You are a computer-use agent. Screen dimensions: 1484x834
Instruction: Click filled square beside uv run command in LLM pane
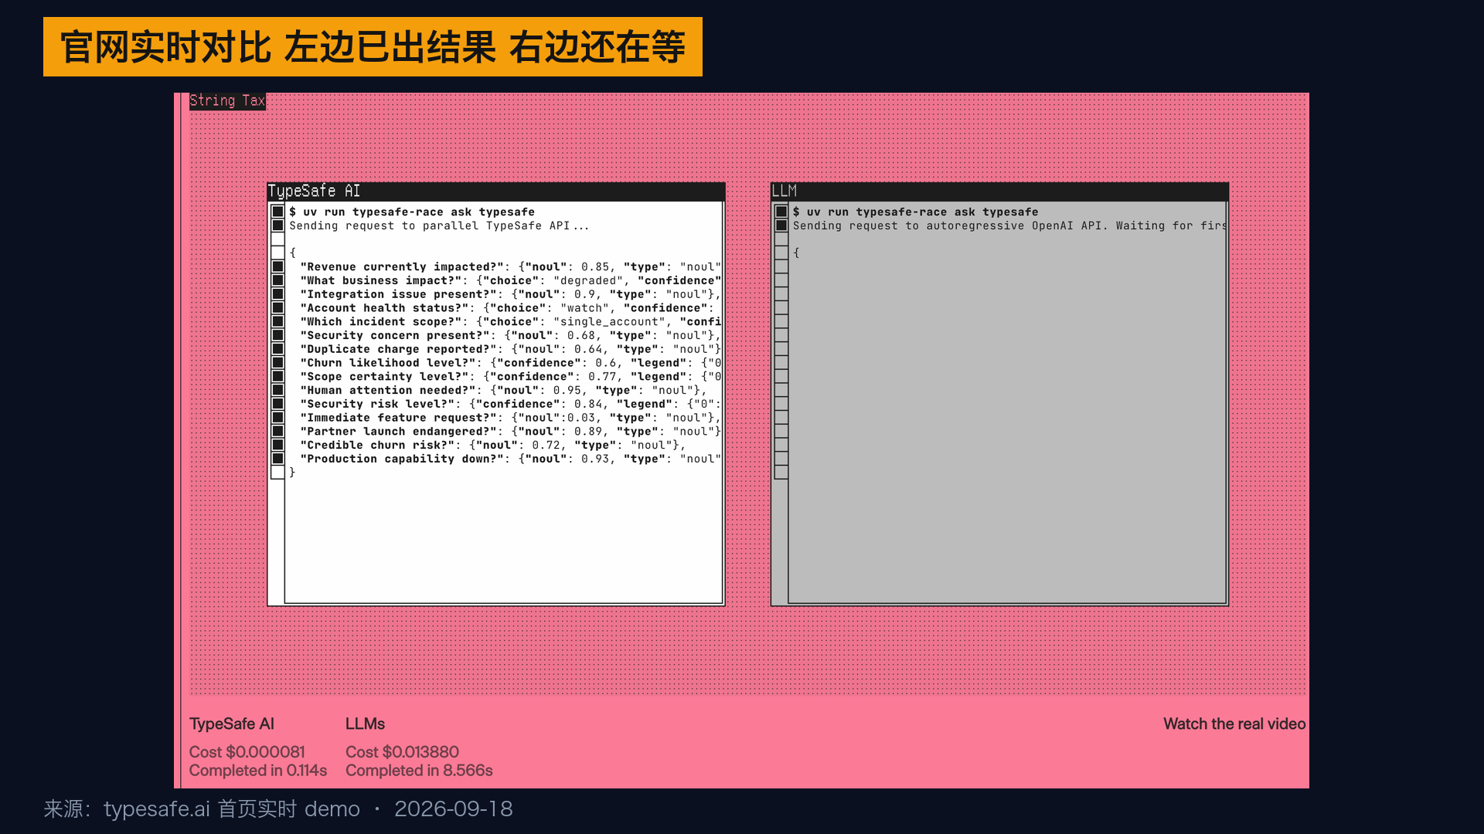781,212
